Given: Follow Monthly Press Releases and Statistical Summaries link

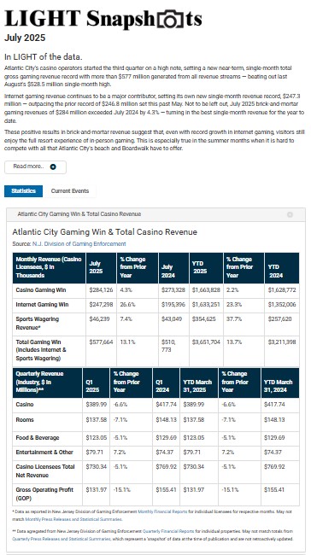Looking at the screenshot, I should pos(73,519).
